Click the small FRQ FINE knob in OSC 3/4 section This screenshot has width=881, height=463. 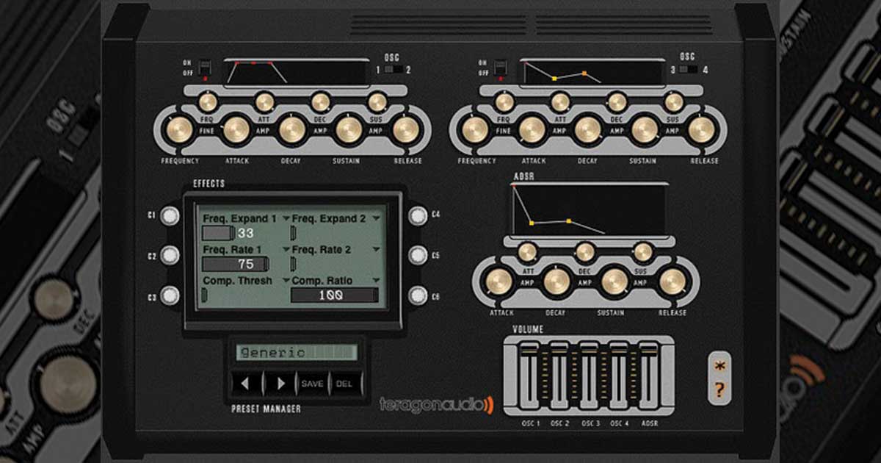[x=504, y=102]
